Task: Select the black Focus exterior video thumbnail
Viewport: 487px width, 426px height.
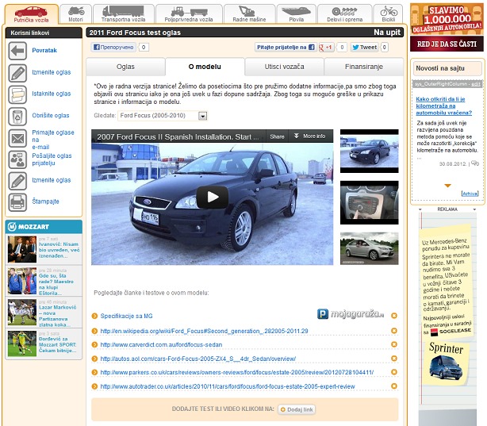Action: coord(370,151)
